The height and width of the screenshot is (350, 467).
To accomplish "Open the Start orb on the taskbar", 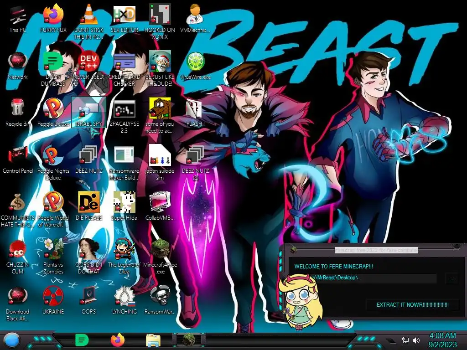I will click(x=12, y=340).
